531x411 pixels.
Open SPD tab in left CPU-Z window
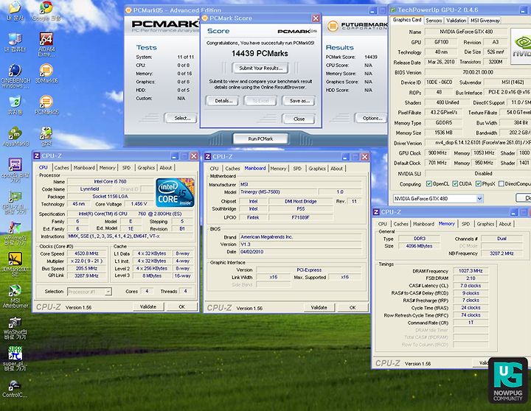click(x=126, y=167)
